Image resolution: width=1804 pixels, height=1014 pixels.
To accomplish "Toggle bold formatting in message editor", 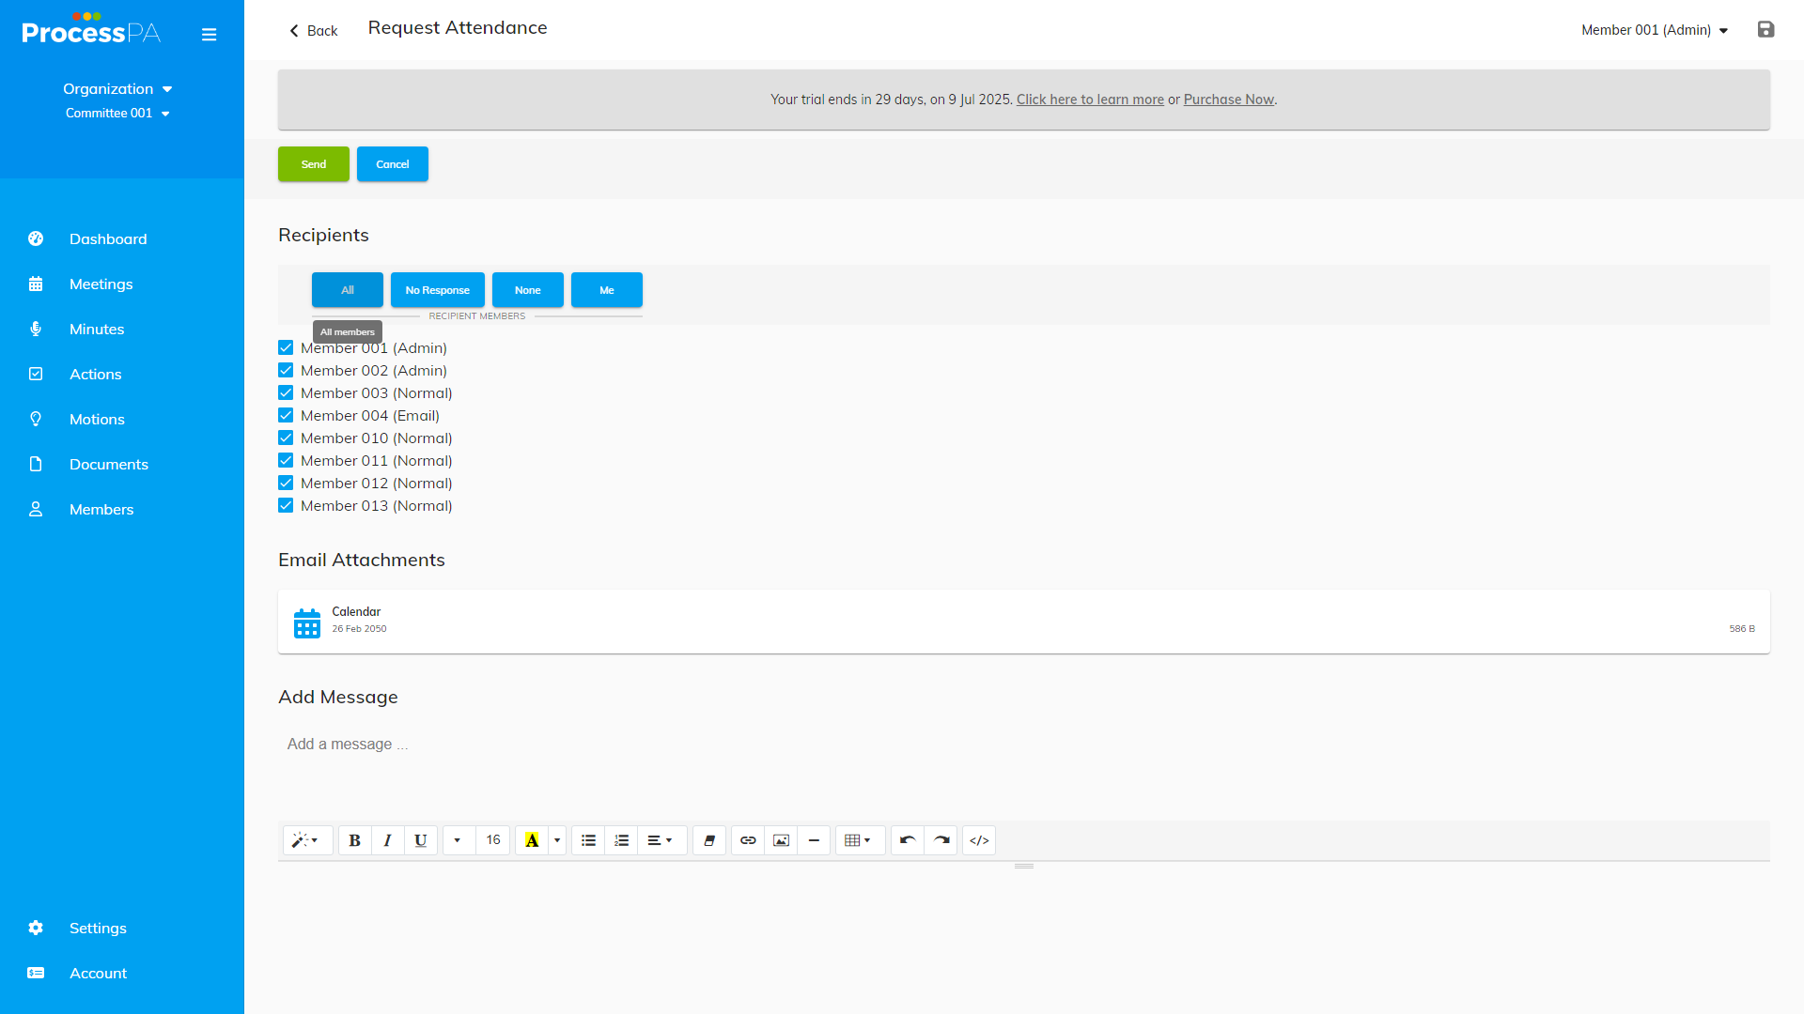I will point(354,840).
